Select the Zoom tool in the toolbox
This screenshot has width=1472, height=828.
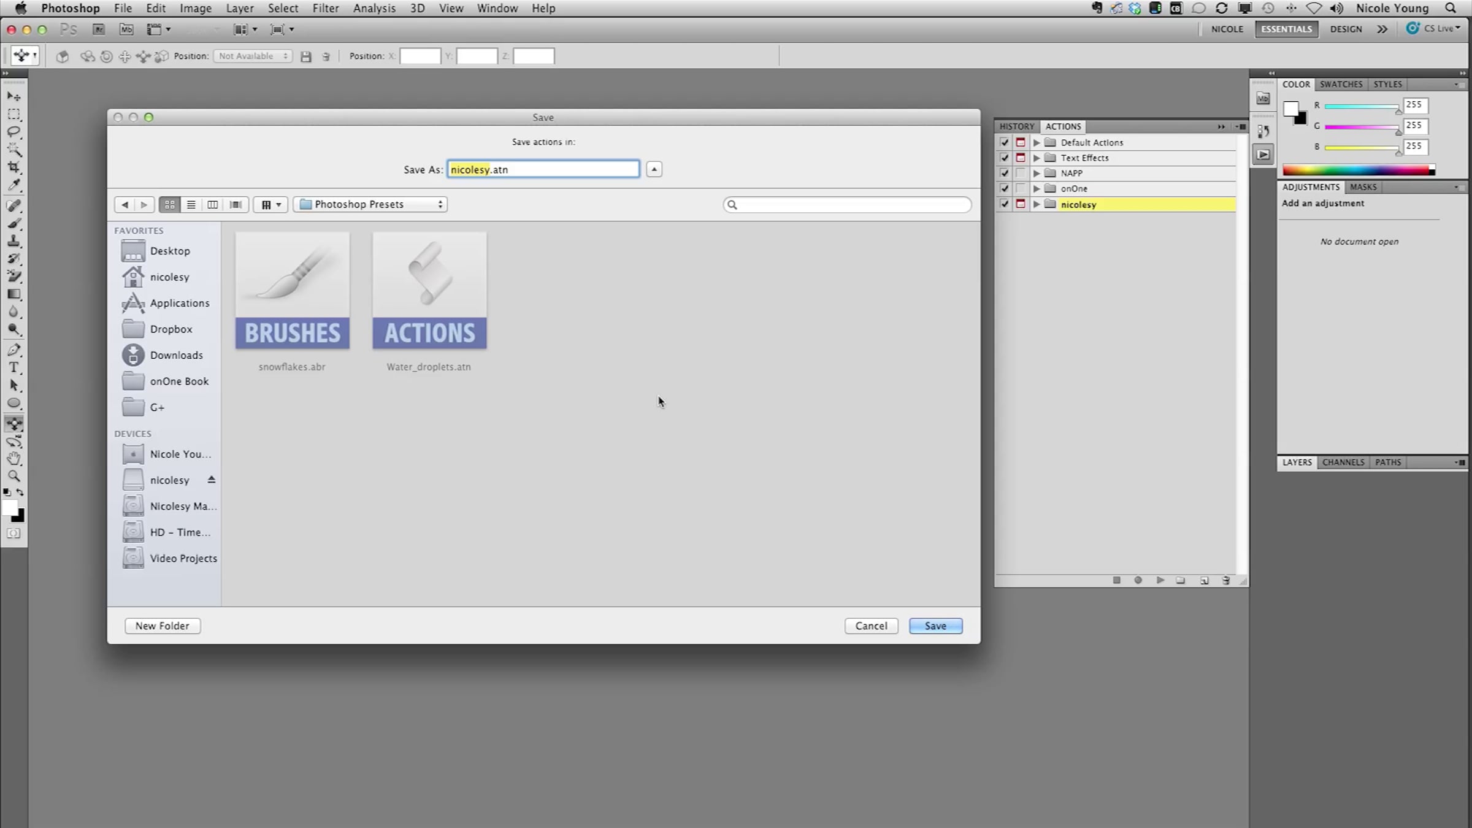tap(13, 477)
